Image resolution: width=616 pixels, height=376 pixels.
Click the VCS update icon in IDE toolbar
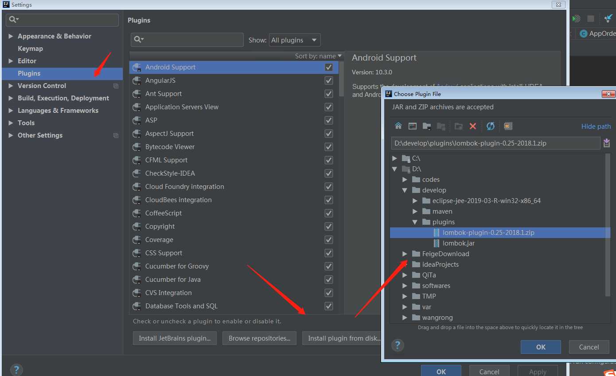tap(608, 19)
